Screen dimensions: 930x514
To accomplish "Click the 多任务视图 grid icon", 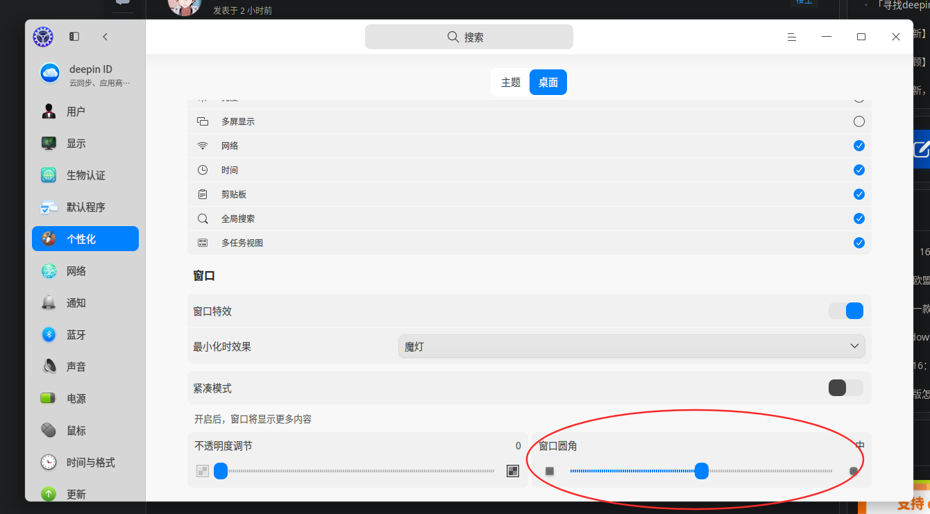I will [x=203, y=243].
